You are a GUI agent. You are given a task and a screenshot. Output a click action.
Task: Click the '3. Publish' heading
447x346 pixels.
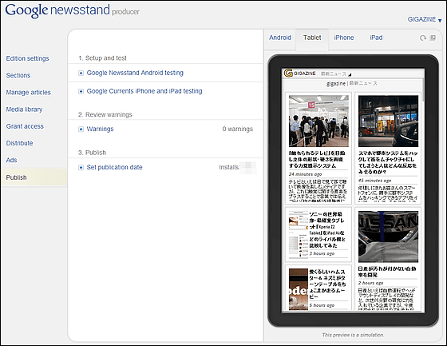(92, 153)
